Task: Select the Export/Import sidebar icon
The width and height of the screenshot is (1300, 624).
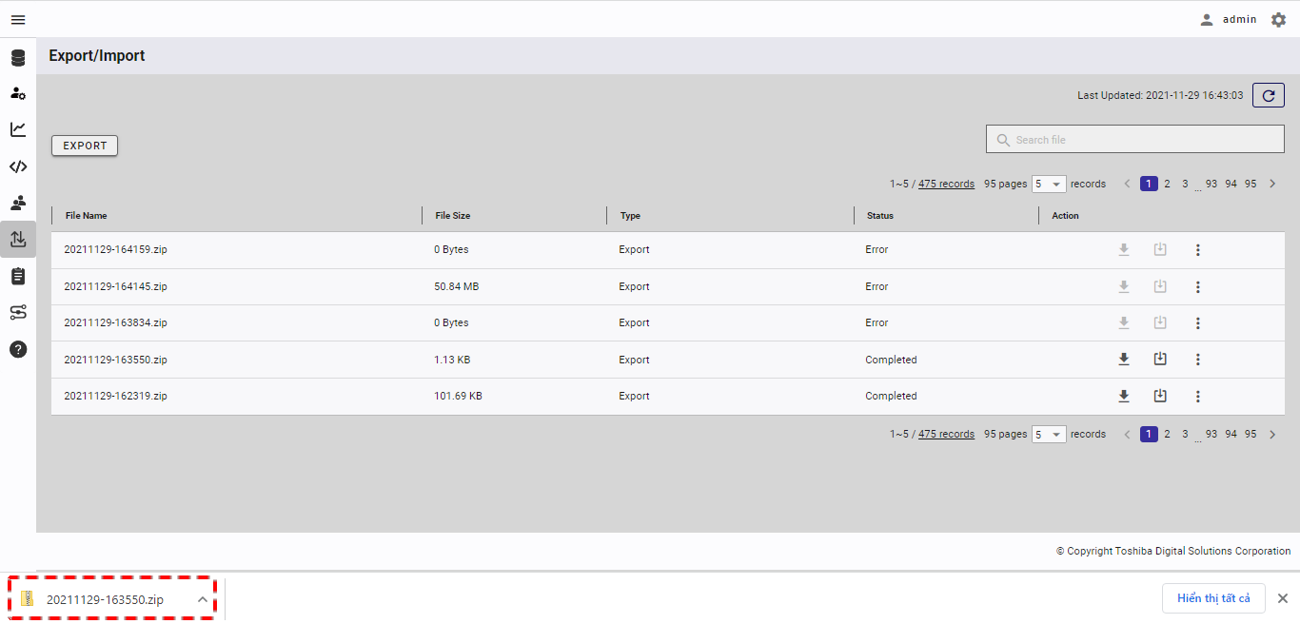Action: point(18,240)
